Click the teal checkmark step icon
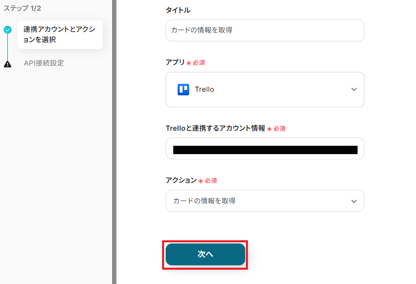416x284 pixels. 8,30
